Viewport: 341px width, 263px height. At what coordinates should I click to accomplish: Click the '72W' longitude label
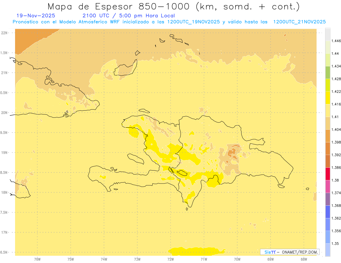[170, 259]
